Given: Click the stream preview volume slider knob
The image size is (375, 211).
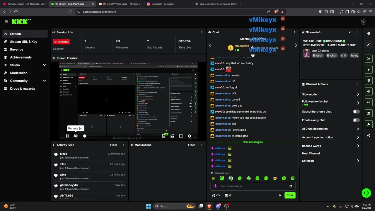Looking at the screenshot, I should pyautogui.click(x=85, y=136).
